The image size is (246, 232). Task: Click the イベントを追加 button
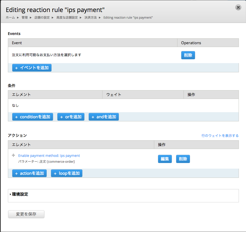coord(32,68)
